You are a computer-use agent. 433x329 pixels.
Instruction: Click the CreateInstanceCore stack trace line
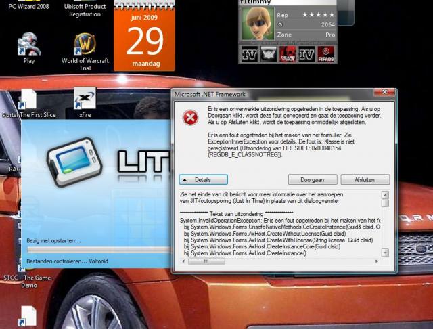coord(262,246)
